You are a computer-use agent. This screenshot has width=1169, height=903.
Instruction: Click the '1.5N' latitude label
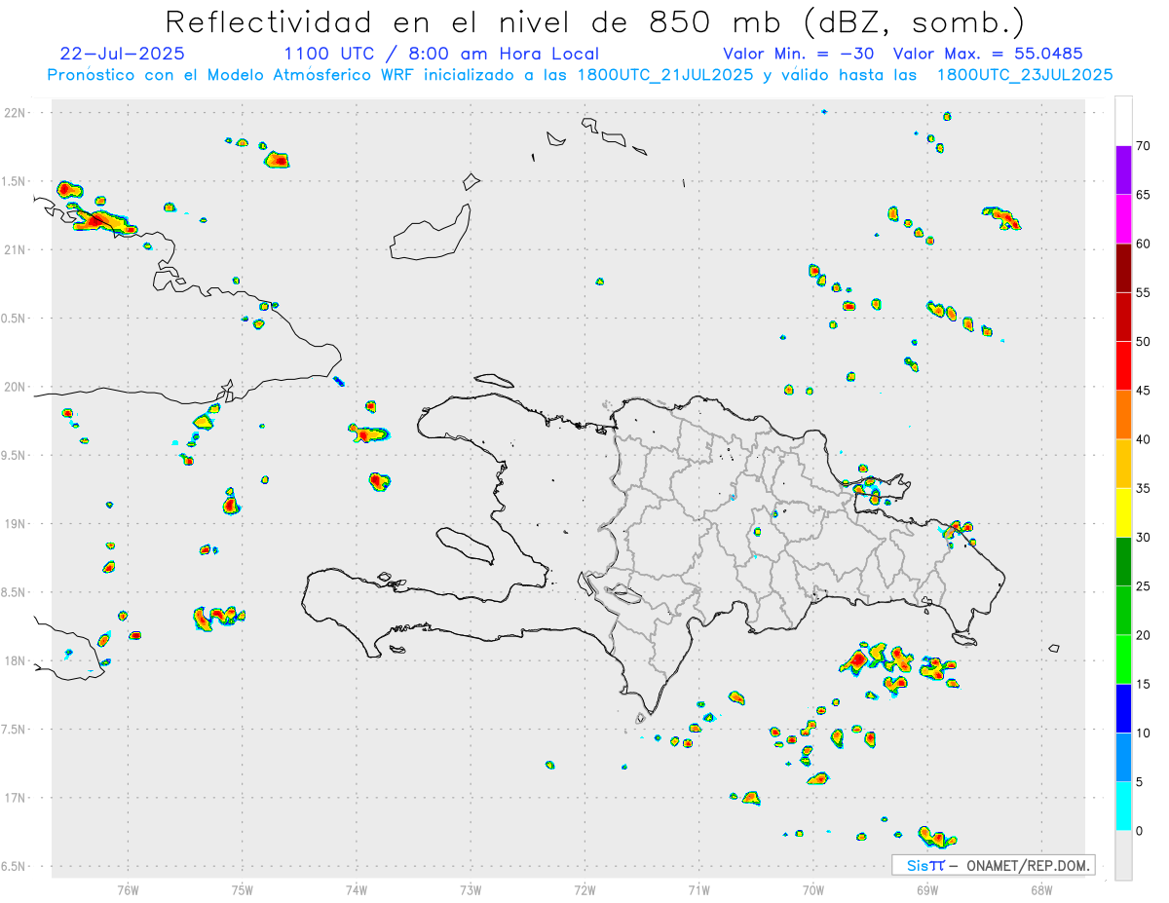[x=16, y=181]
